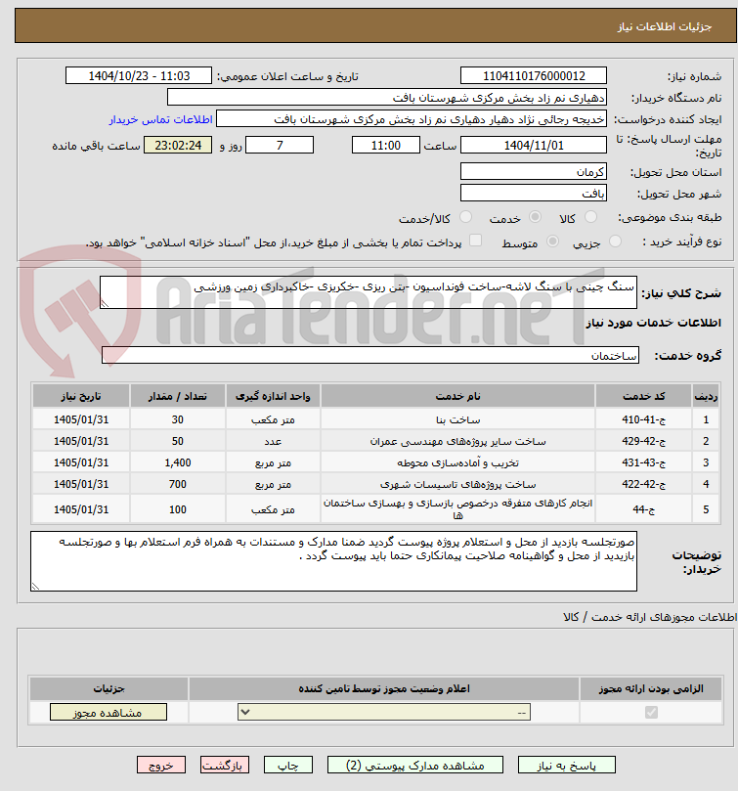Click the نام دستگاه خریدار field
This screenshot has height=791, width=738.
click(x=387, y=98)
